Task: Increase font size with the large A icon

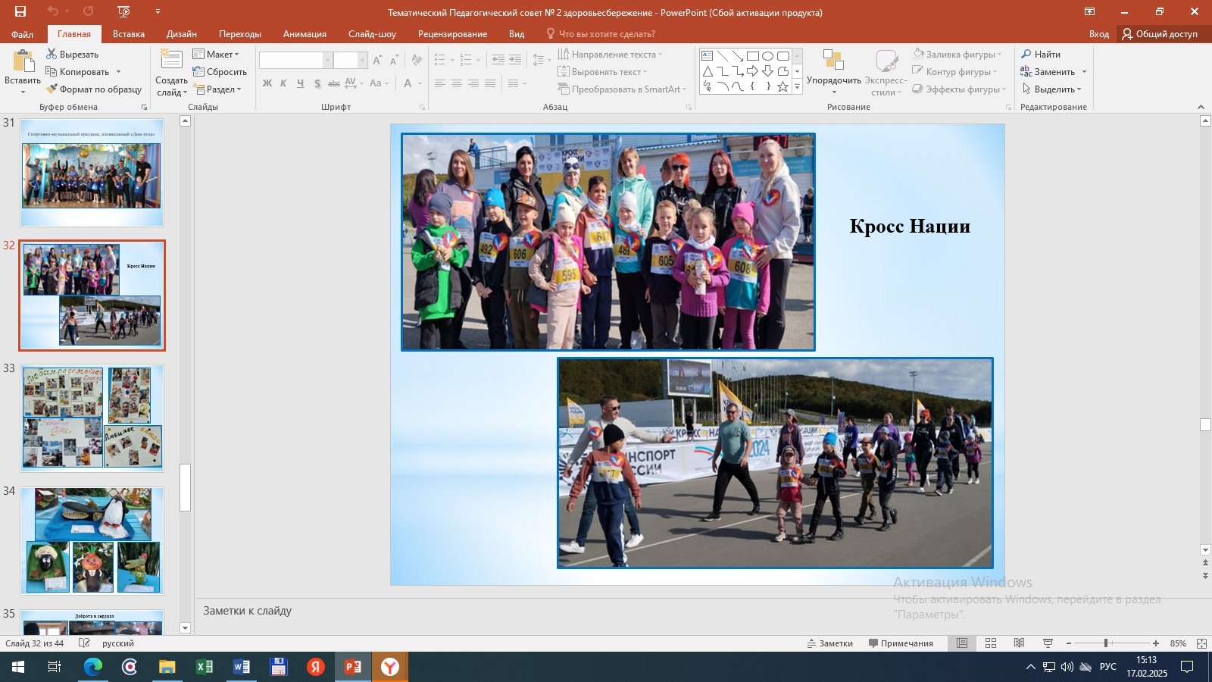Action: click(377, 60)
